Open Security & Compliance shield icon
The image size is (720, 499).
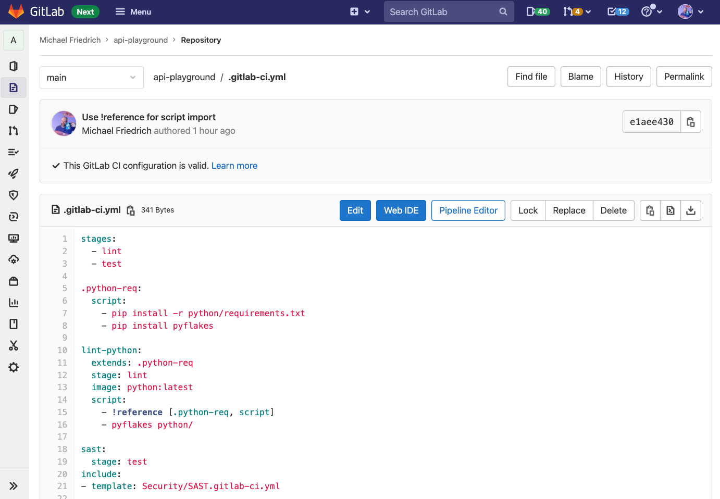pos(14,195)
